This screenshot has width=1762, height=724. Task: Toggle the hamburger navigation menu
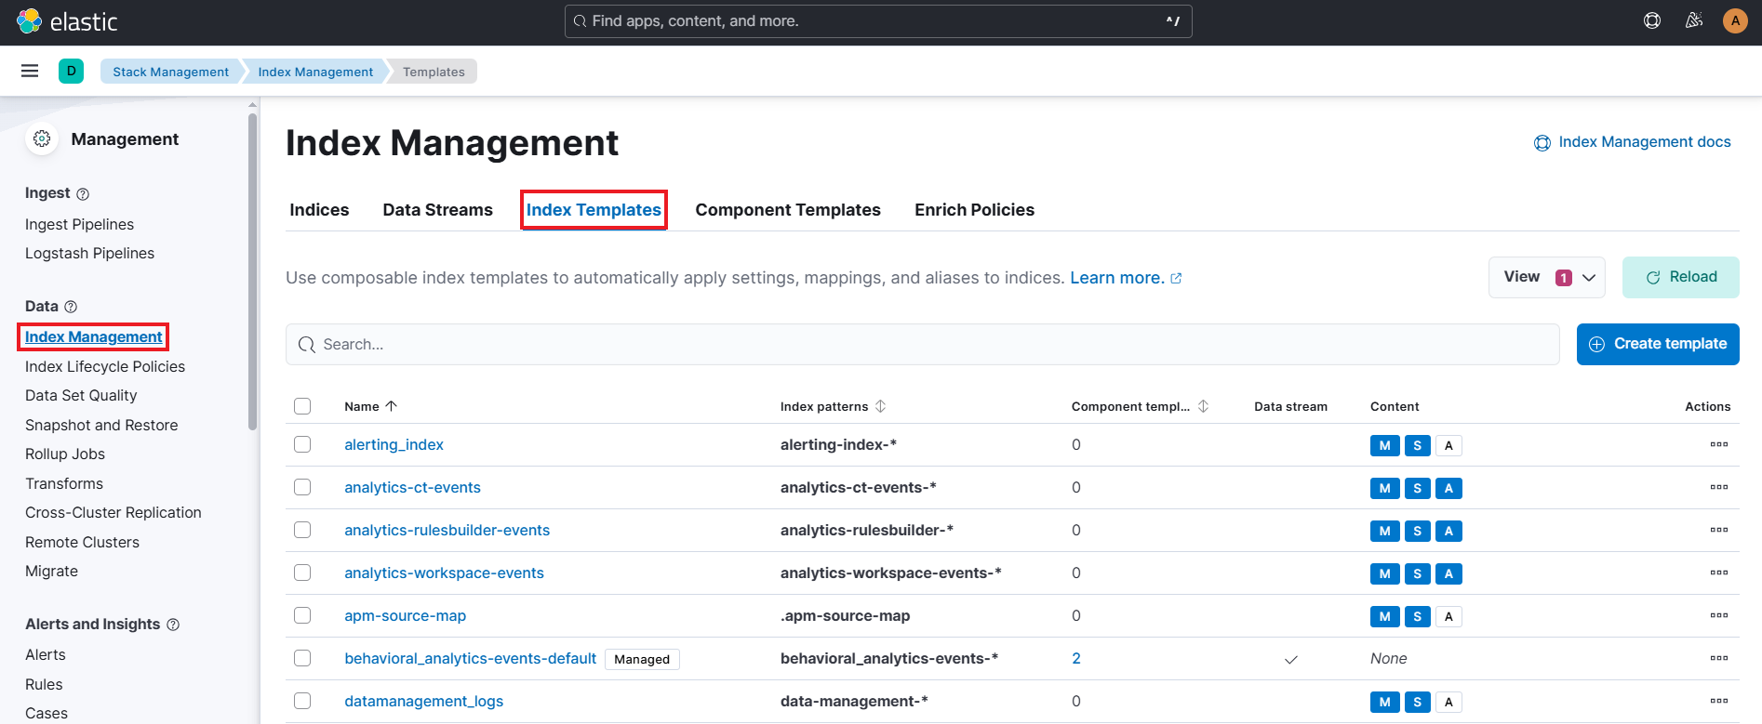click(30, 71)
